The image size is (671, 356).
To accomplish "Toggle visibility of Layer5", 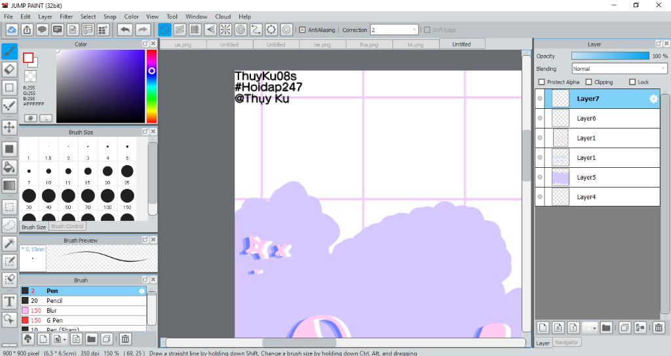I will 540,178.
